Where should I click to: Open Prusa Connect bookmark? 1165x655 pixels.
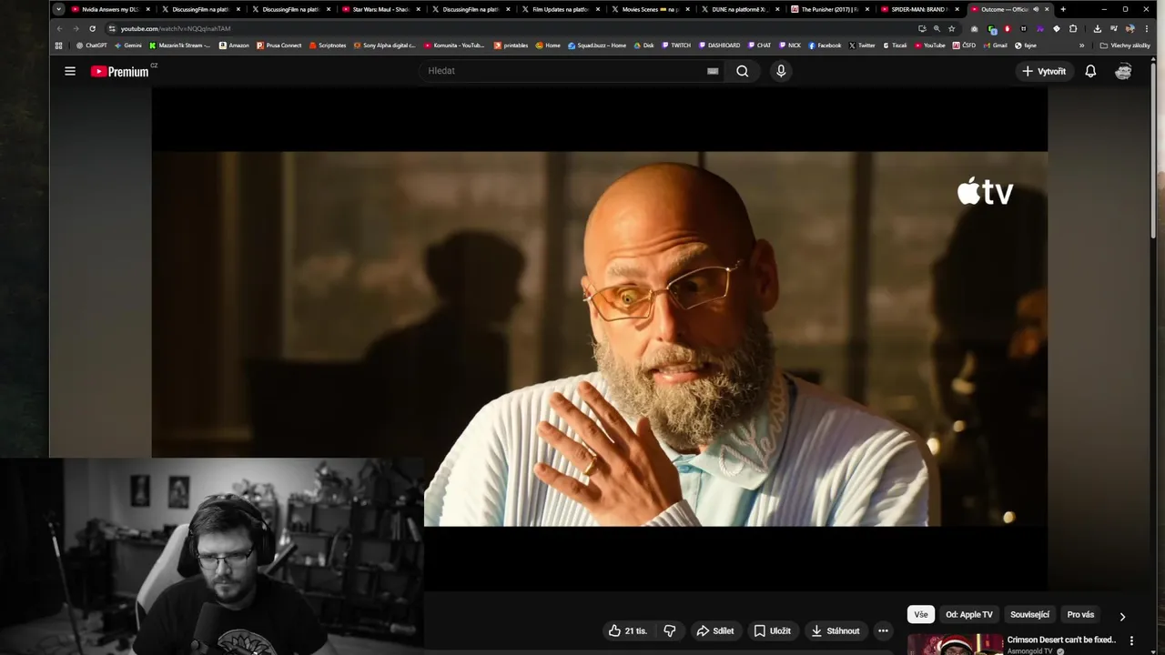tap(279, 45)
